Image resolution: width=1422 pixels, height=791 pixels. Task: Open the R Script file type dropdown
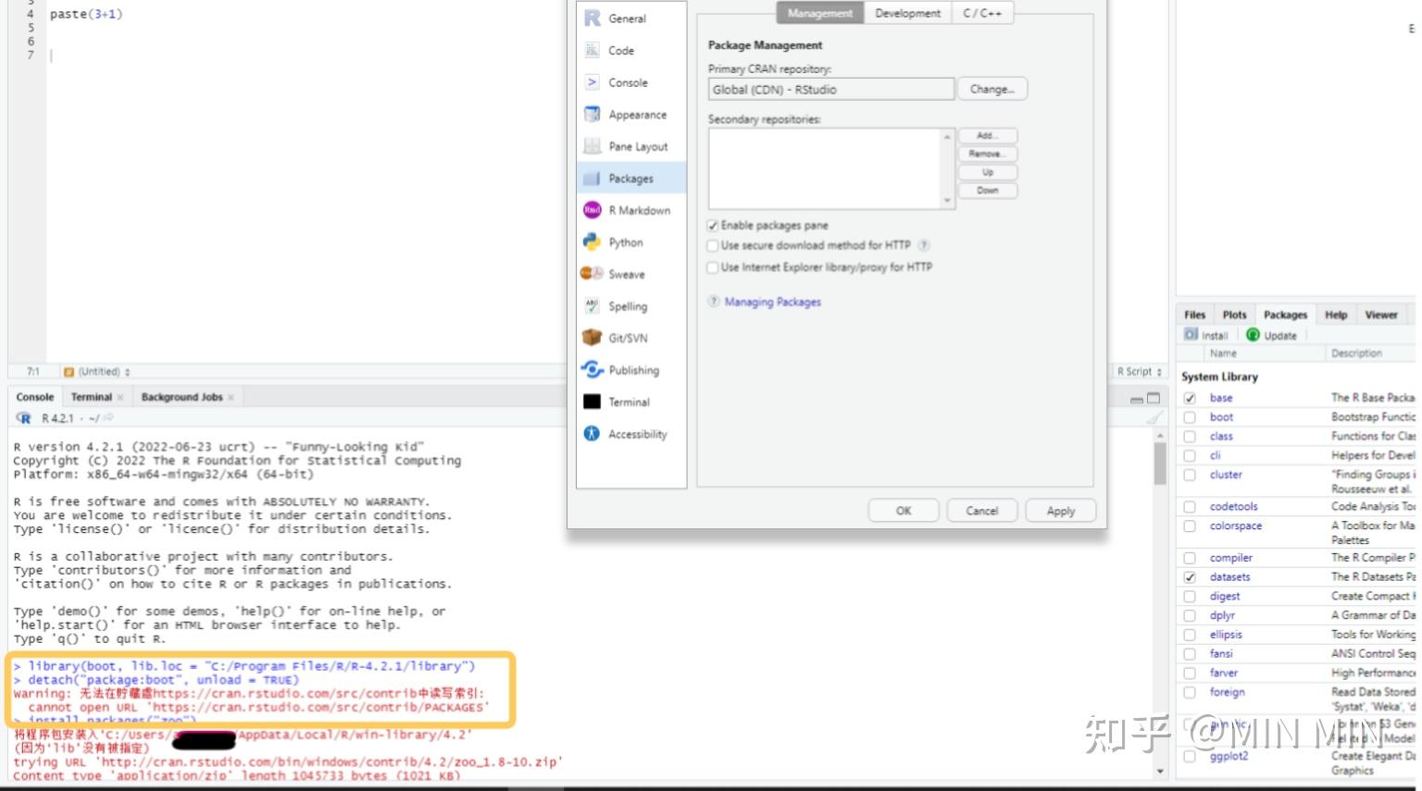click(1136, 371)
